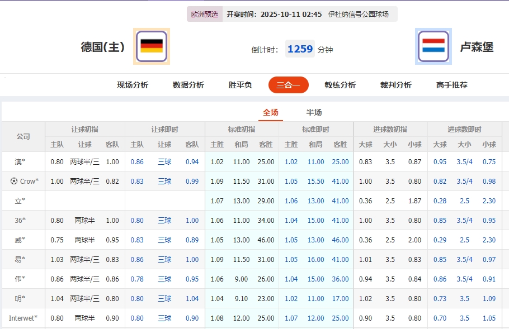The width and height of the screenshot is (509, 329).
Task: Switch to the 半场 half-time odds view
Action: [313, 112]
